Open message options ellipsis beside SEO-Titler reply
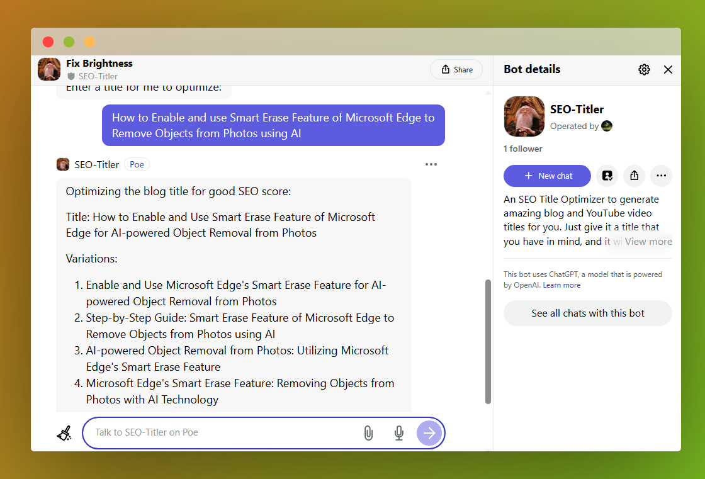 point(431,164)
